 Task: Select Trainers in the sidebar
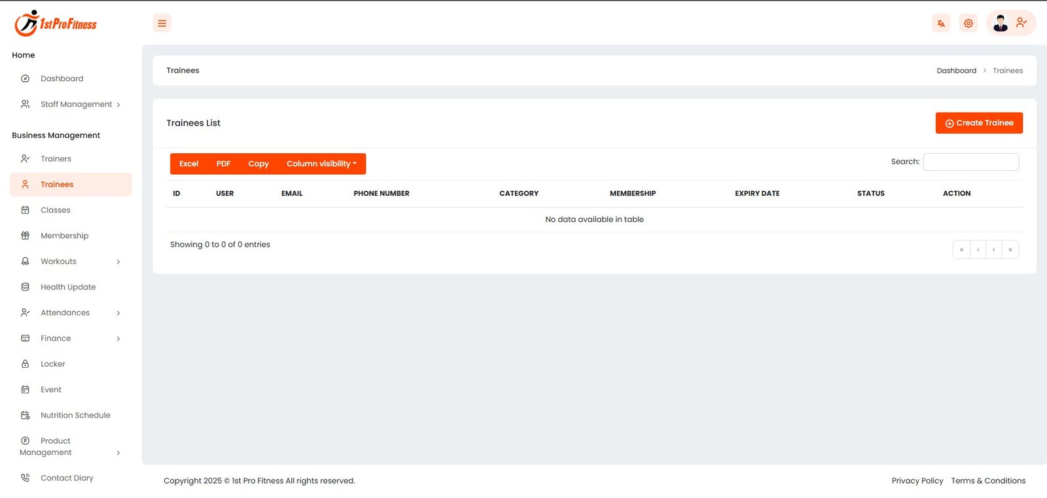coord(56,159)
